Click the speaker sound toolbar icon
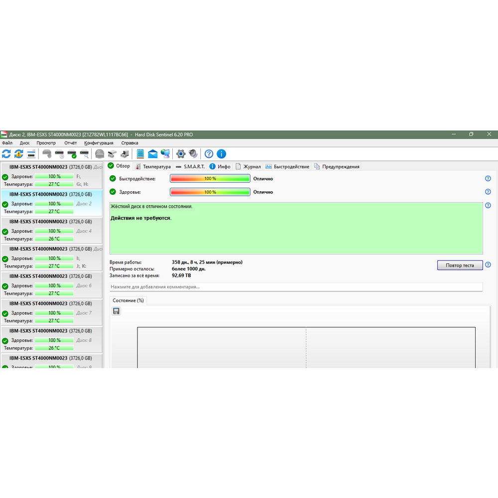This screenshot has width=498, height=498. point(193,154)
